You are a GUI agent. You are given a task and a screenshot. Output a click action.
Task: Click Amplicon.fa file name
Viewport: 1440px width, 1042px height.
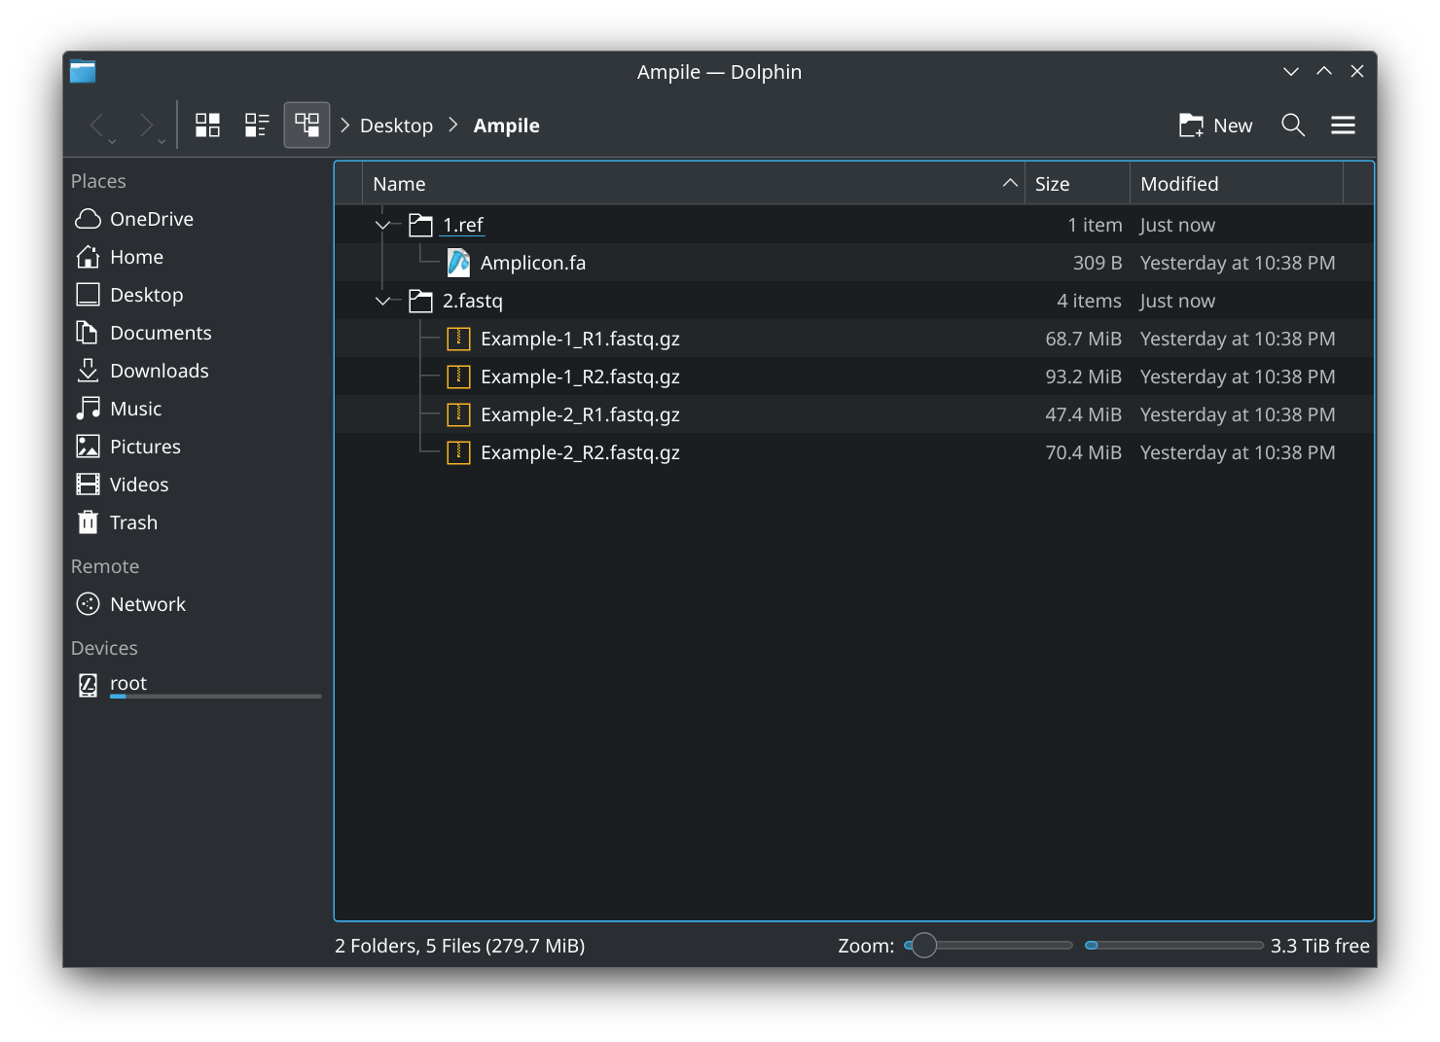[533, 263]
